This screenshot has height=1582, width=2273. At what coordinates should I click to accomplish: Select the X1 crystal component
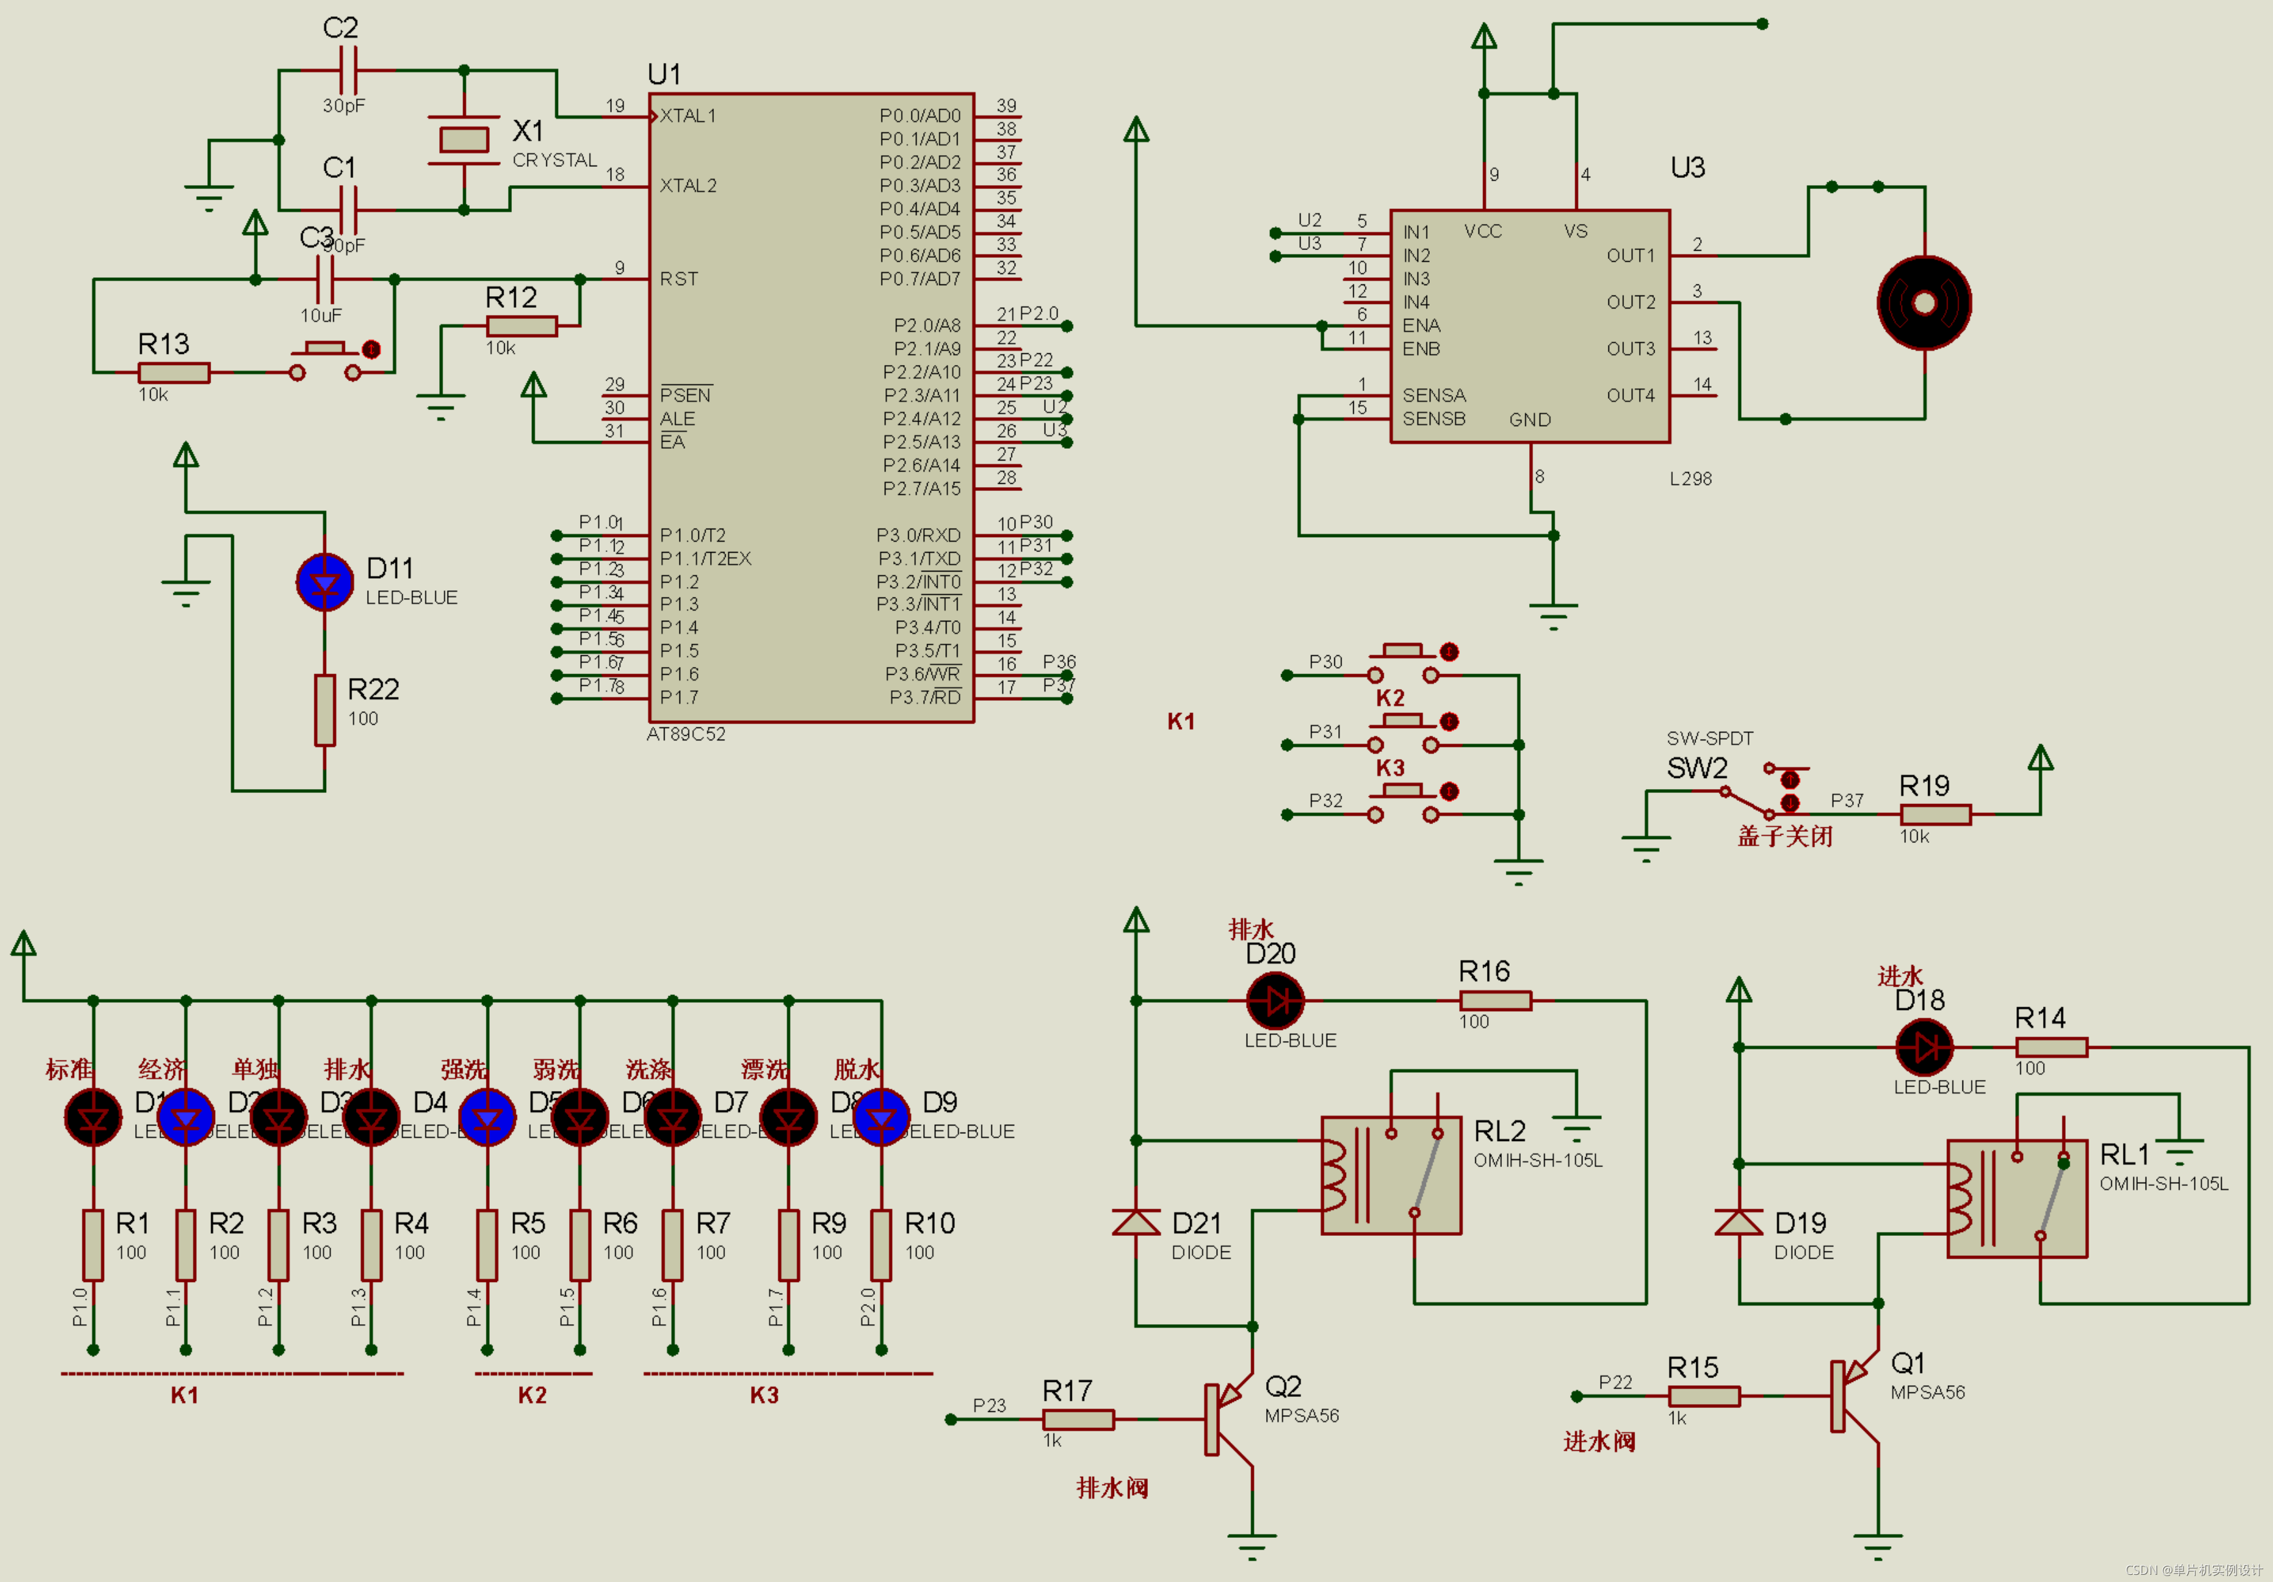[463, 140]
